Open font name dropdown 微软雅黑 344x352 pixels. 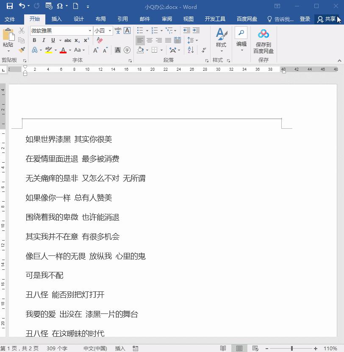(x=89, y=30)
